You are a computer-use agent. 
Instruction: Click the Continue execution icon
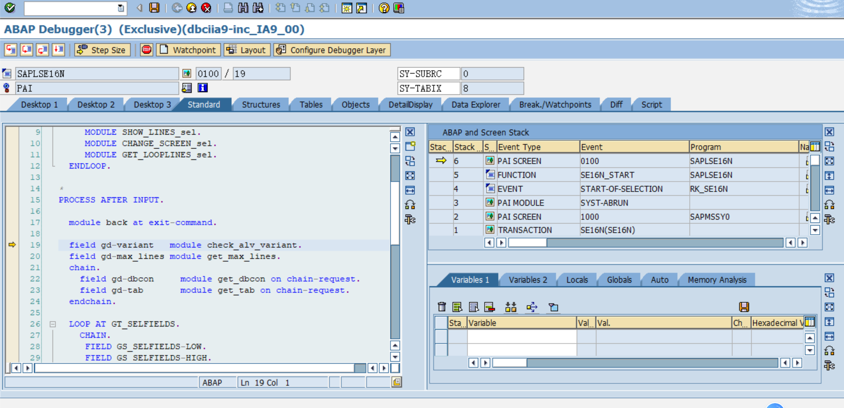(58, 50)
